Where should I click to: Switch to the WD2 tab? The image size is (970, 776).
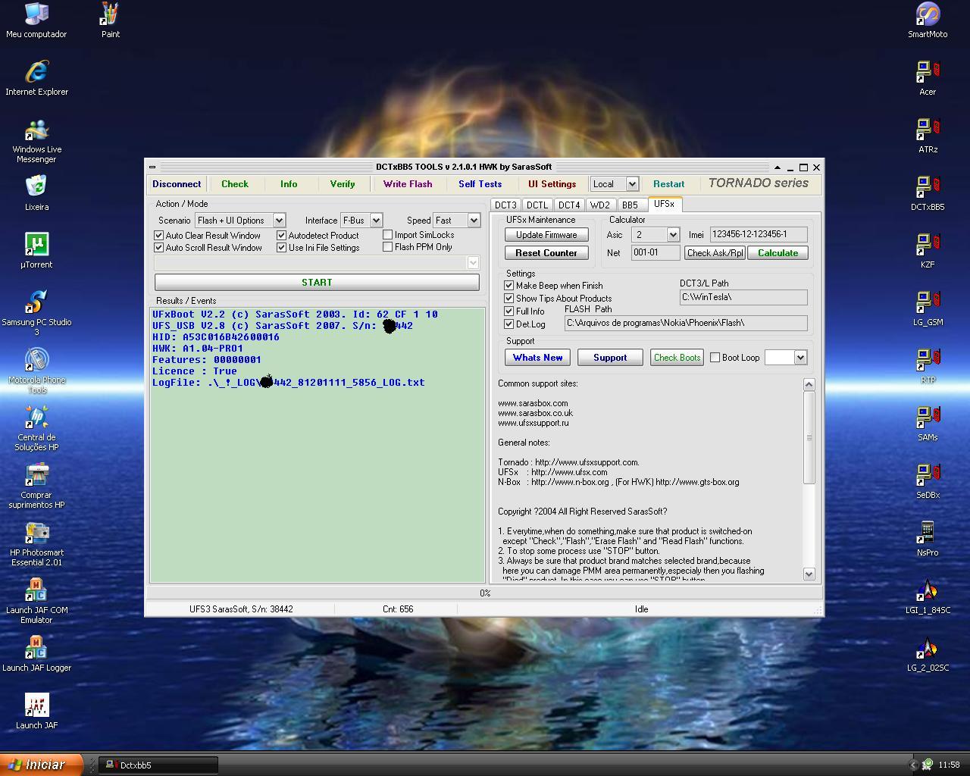click(600, 205)
